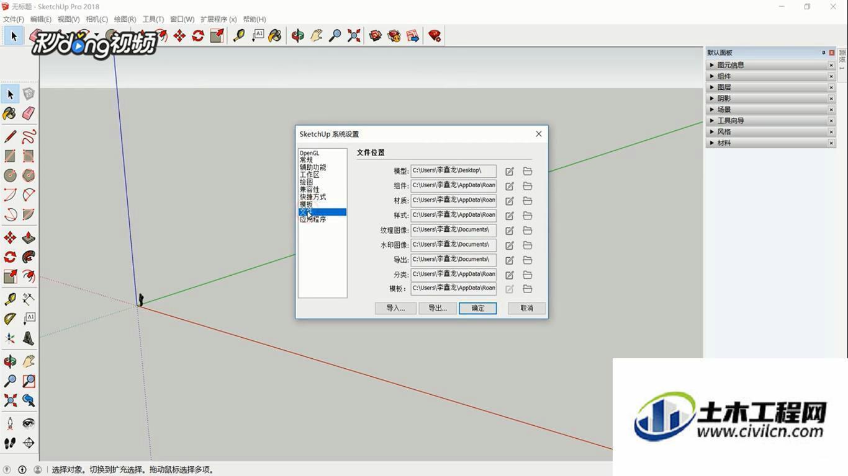Expand the 阴影 panel

[712, 99]
